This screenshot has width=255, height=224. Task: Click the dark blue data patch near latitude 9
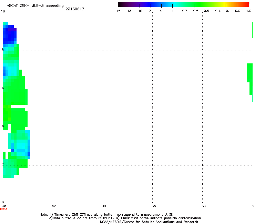(10, 35)
